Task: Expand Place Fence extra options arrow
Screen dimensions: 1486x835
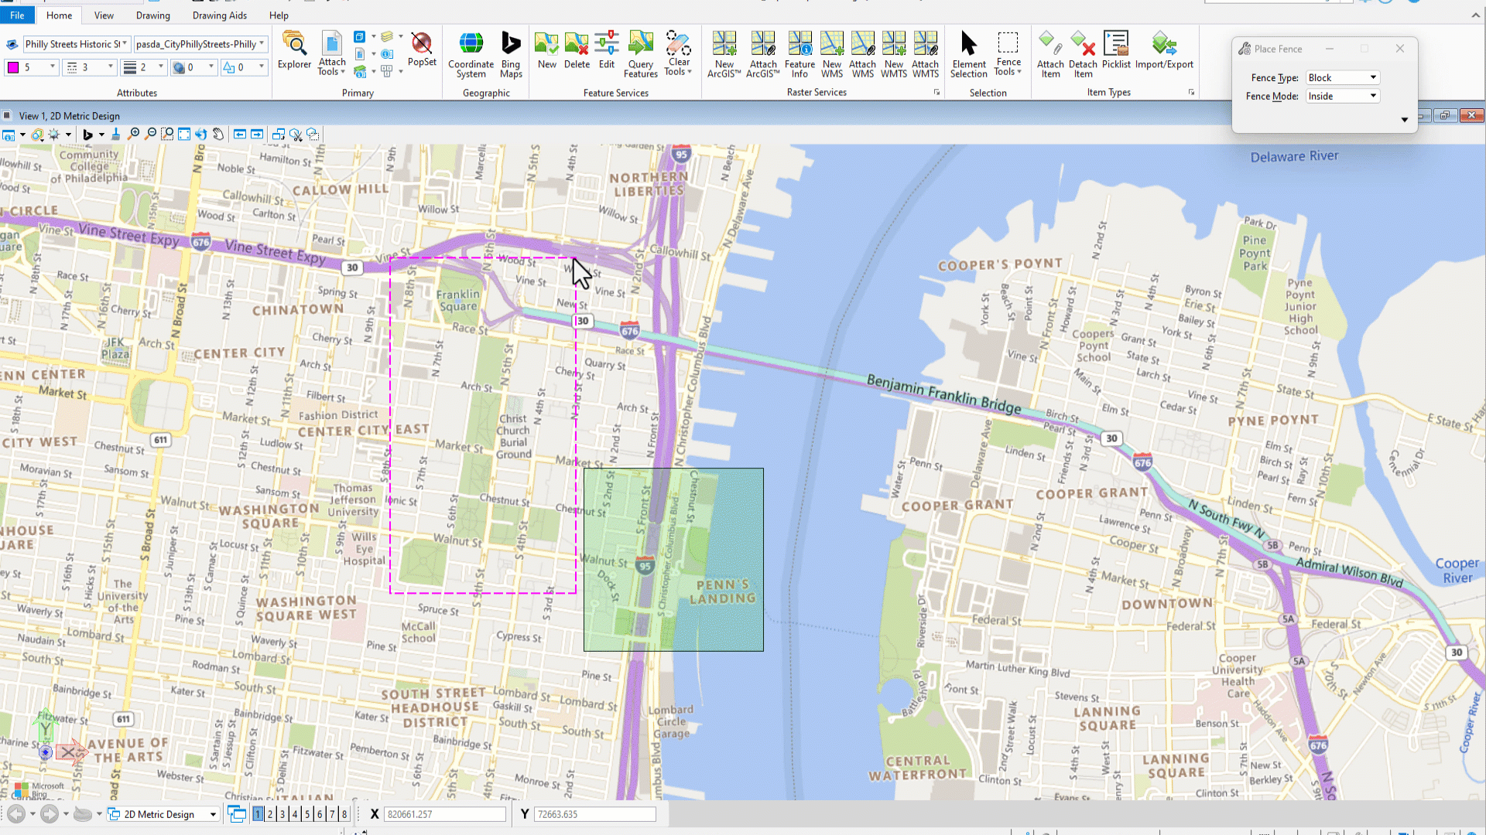Action: (1404, 120)
